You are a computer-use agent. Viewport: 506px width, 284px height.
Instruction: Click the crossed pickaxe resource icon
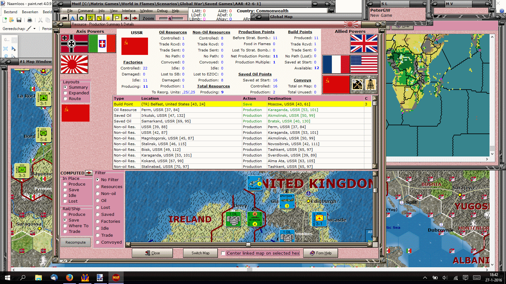[357, 85]
